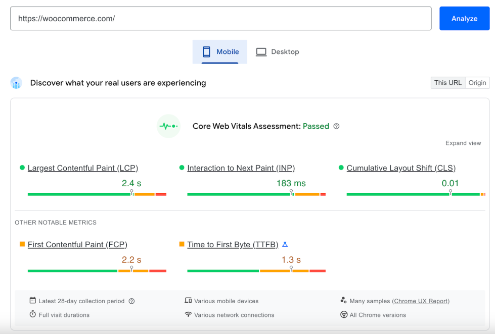Image resolution: width=495 pixels, height=334 pixels.
Task: Switch to the Desktop tab
Action: 277,52
